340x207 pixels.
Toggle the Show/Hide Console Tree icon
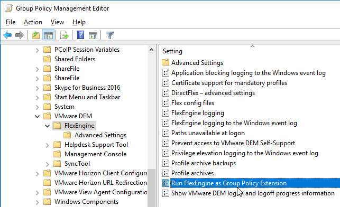pos(48,35)
